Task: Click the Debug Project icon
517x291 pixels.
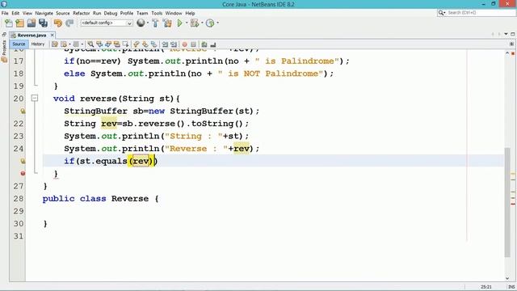Action: pyautogui.click(x=195, y=23)
